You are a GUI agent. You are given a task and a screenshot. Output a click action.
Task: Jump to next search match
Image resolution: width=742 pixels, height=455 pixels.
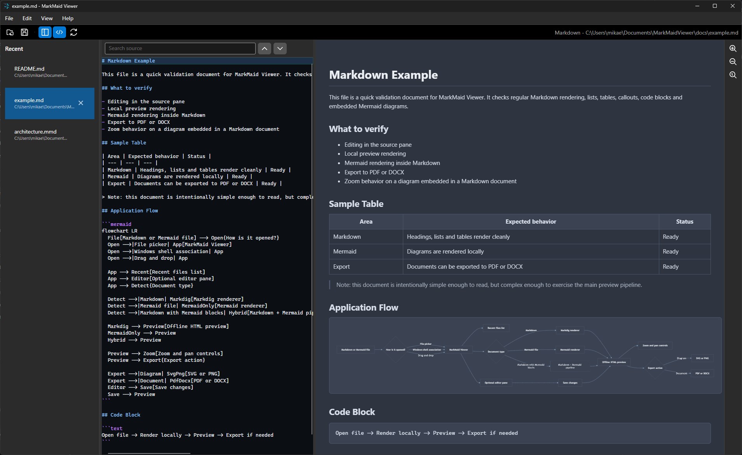(280, 49)
